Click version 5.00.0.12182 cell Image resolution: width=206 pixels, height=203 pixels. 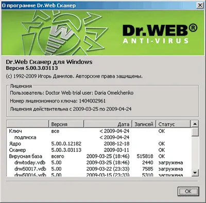coord(66,144)
